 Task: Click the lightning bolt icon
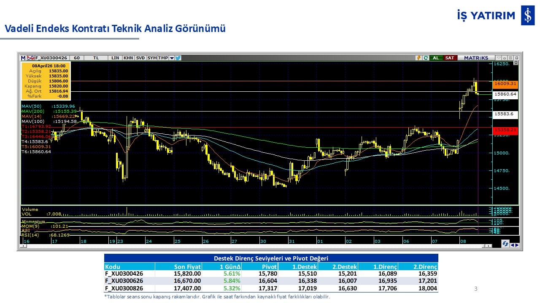pyautogui.click(x=418, y=58)
